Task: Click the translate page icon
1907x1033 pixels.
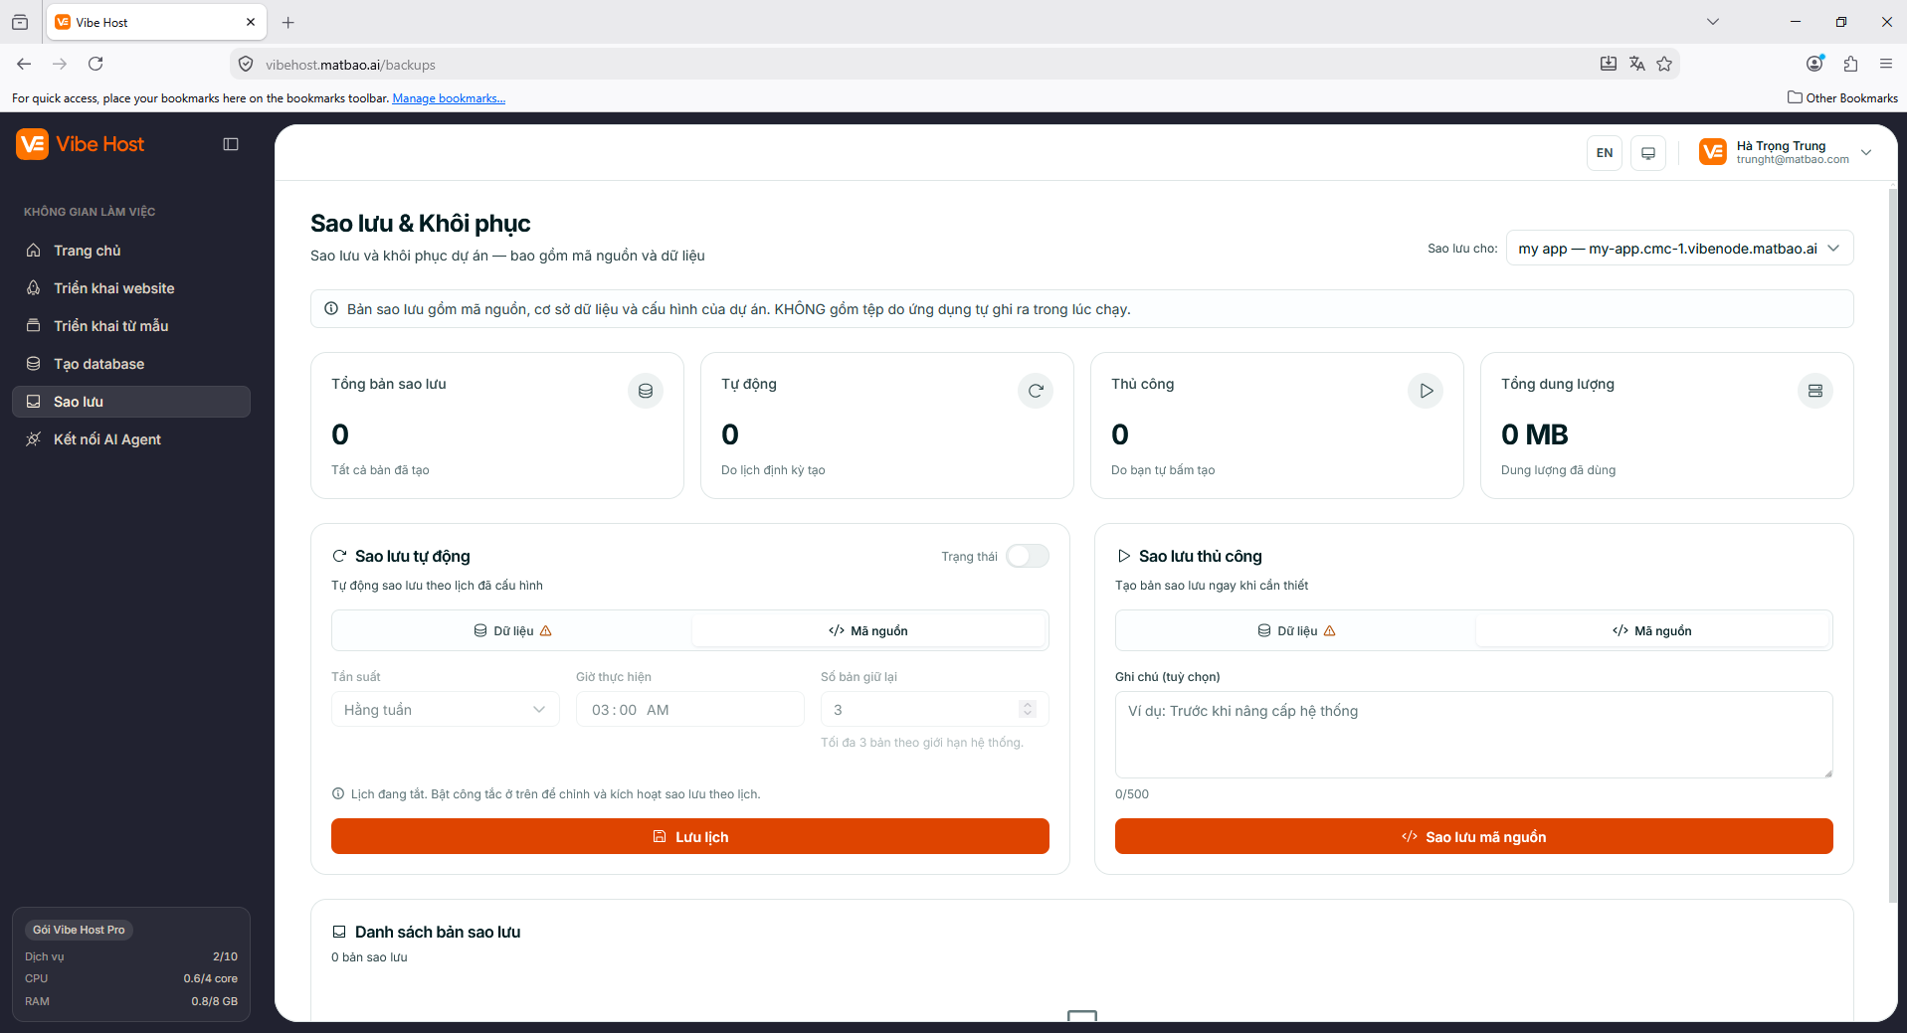Action: coord(1636,64)
